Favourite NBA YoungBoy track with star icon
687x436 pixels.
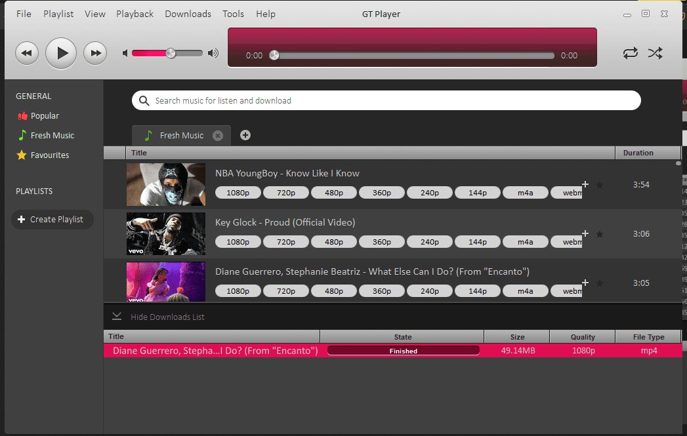(x=600, y=185)
